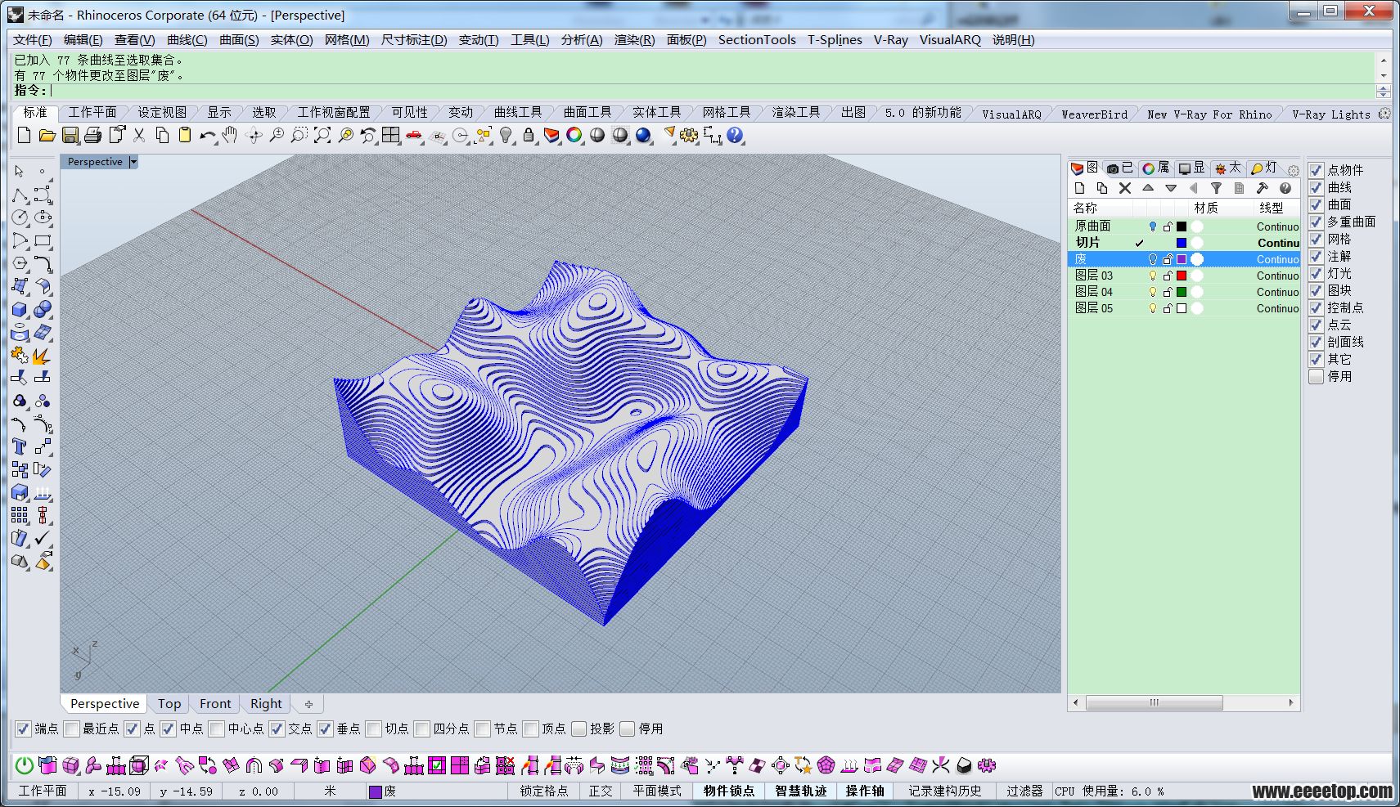Enable the 停用 selection filter checkbox
This screenshot has width=1400, height=807.
click(x=1316, y=376)
